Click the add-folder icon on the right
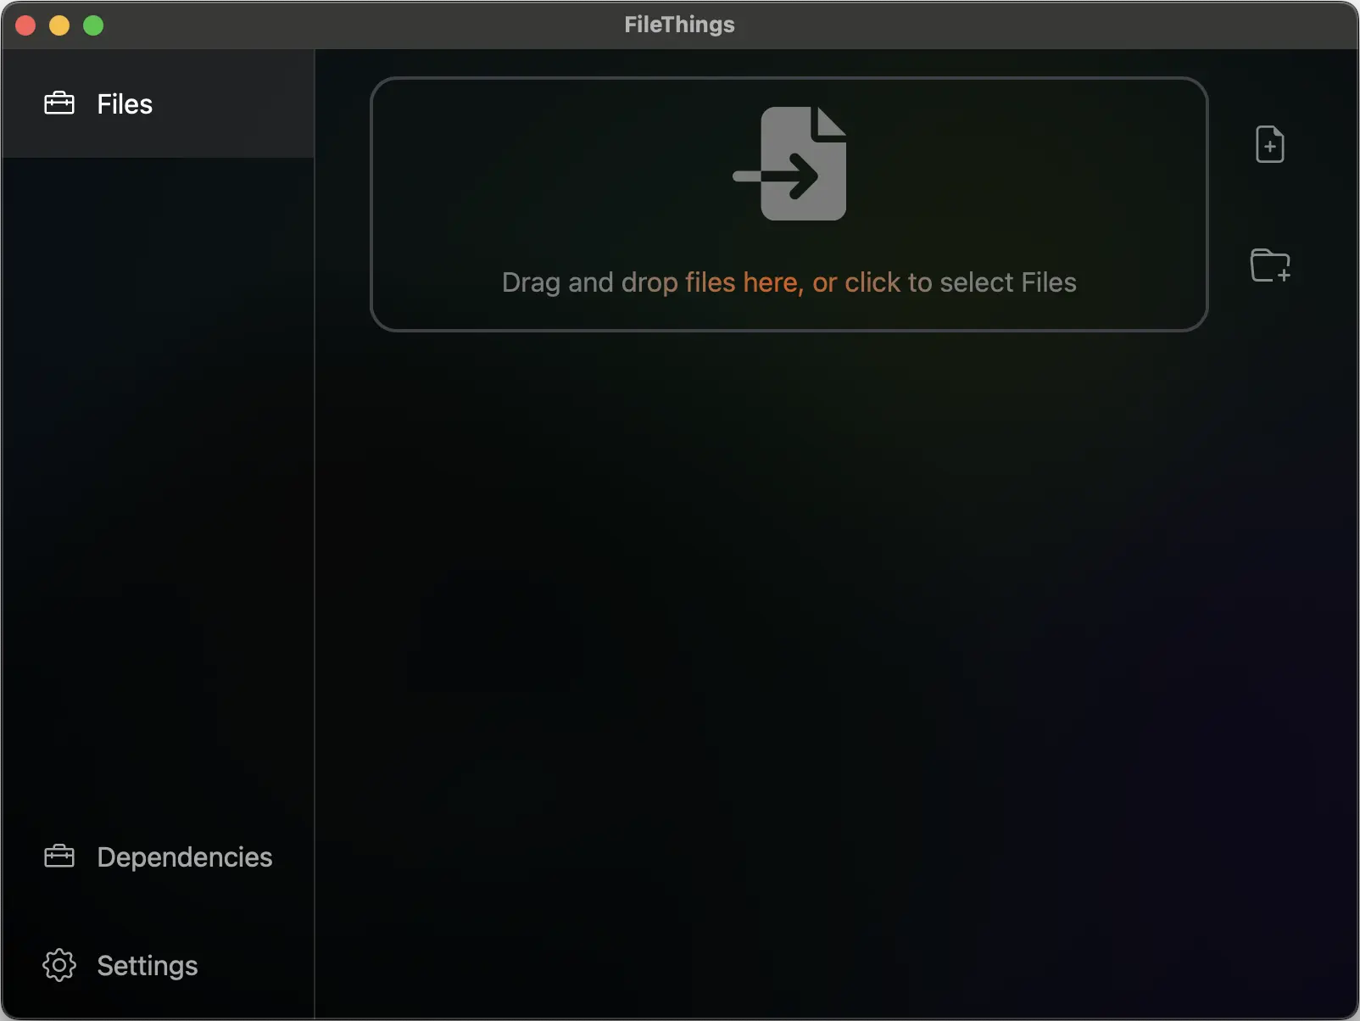This screenshot has height=1021, width=1360. point(1269,265)
